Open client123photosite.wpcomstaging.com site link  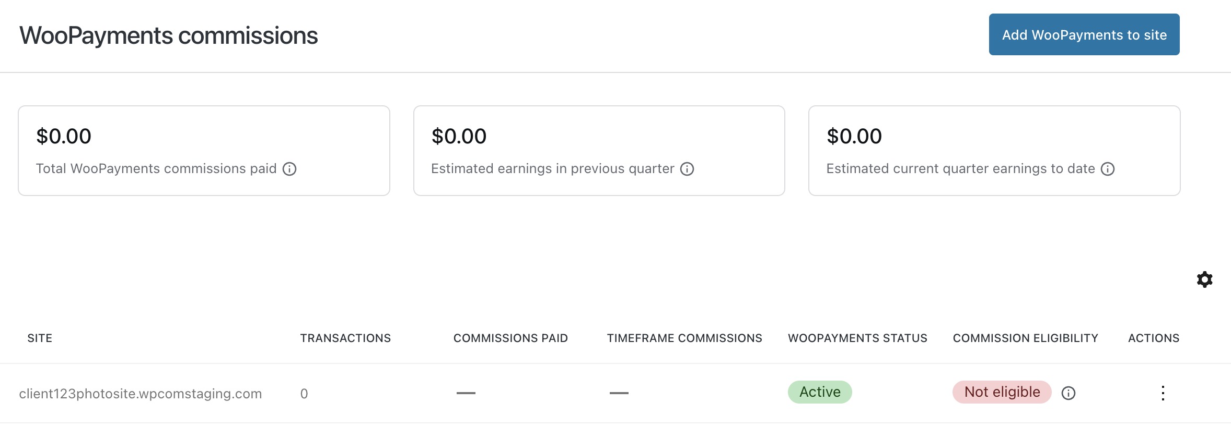tap(141, 394)
